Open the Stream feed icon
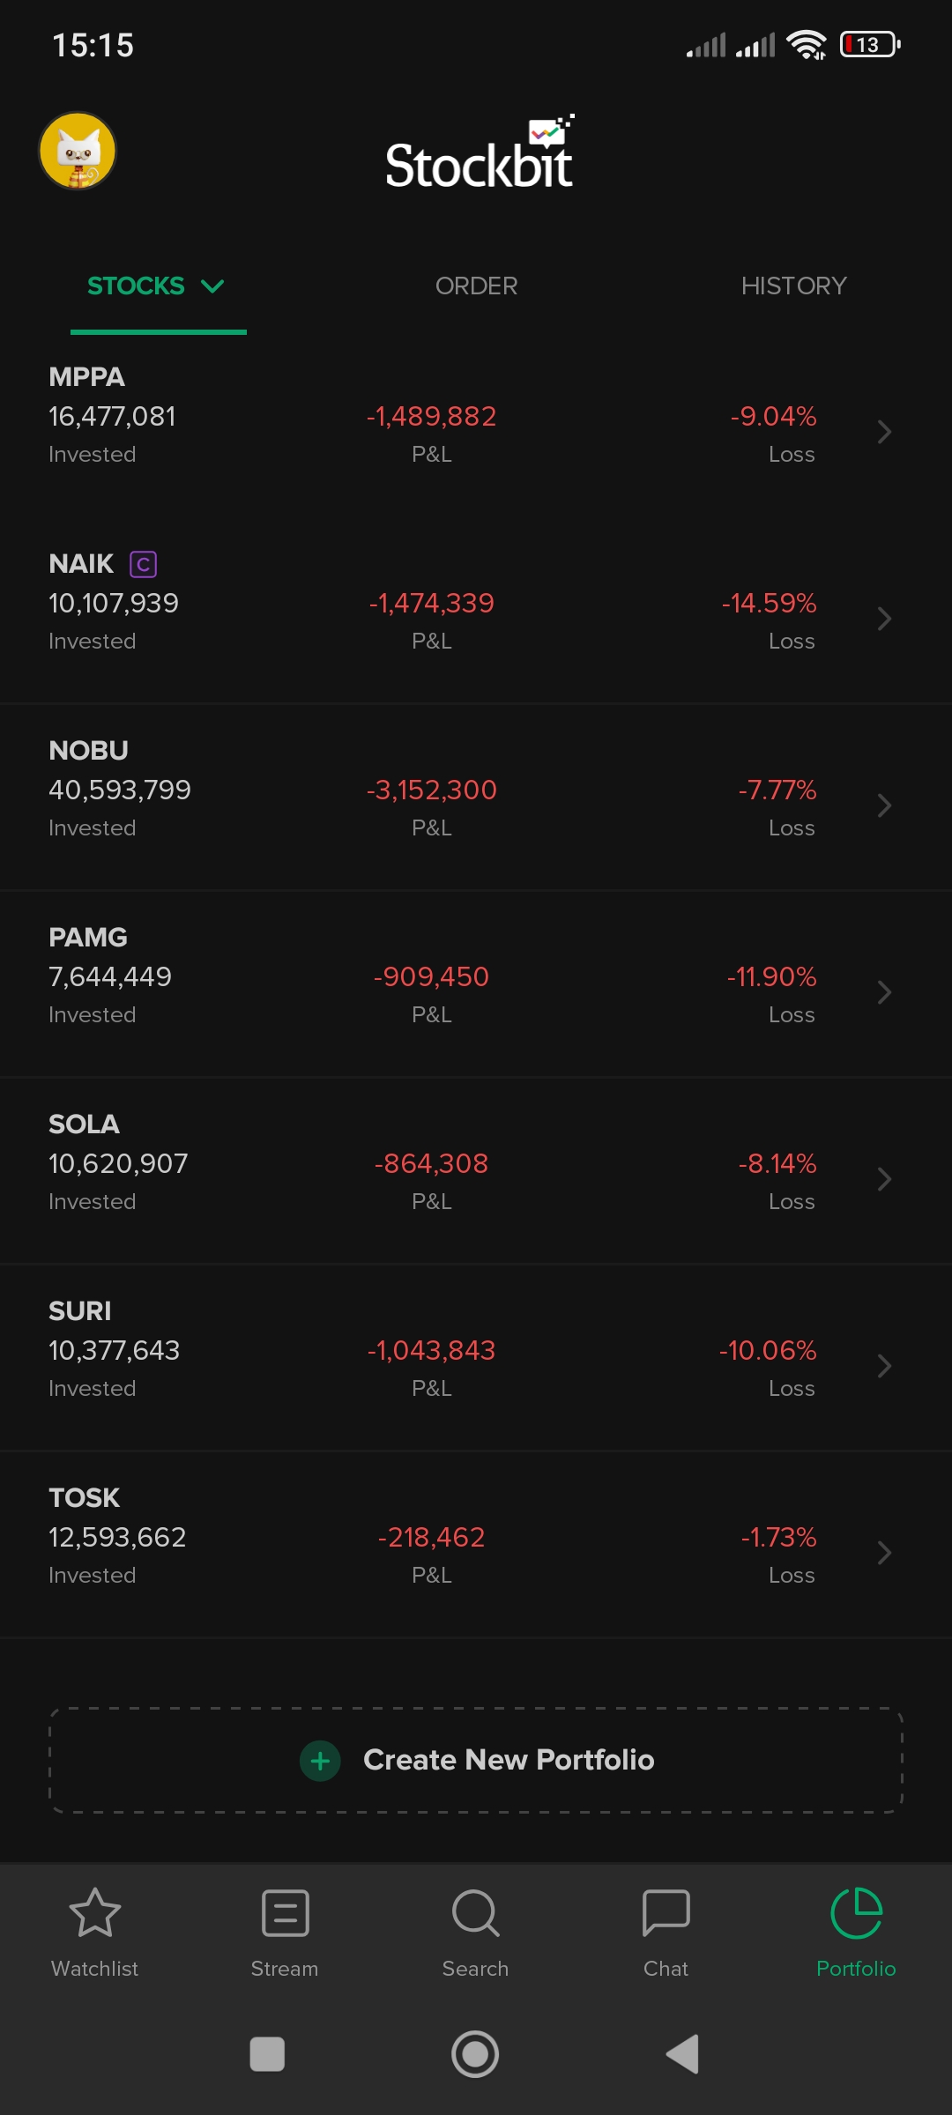Viewport: 952px width, 2115px height. tap(285, 1912)
